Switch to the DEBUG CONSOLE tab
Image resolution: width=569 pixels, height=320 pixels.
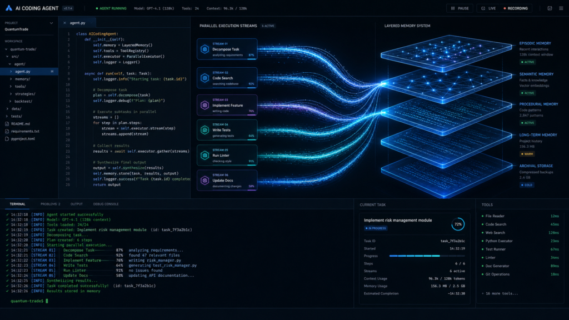pyautogui.click(x=106, y=204)
